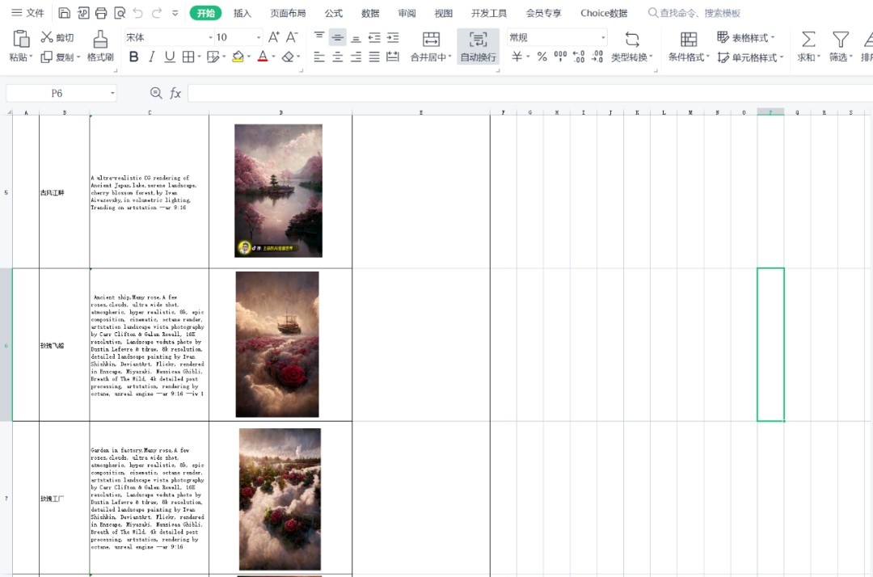Click the Format Painter (格式刷) icon
The width and height of the screenshot is (873, 577).
click(100, 40)
